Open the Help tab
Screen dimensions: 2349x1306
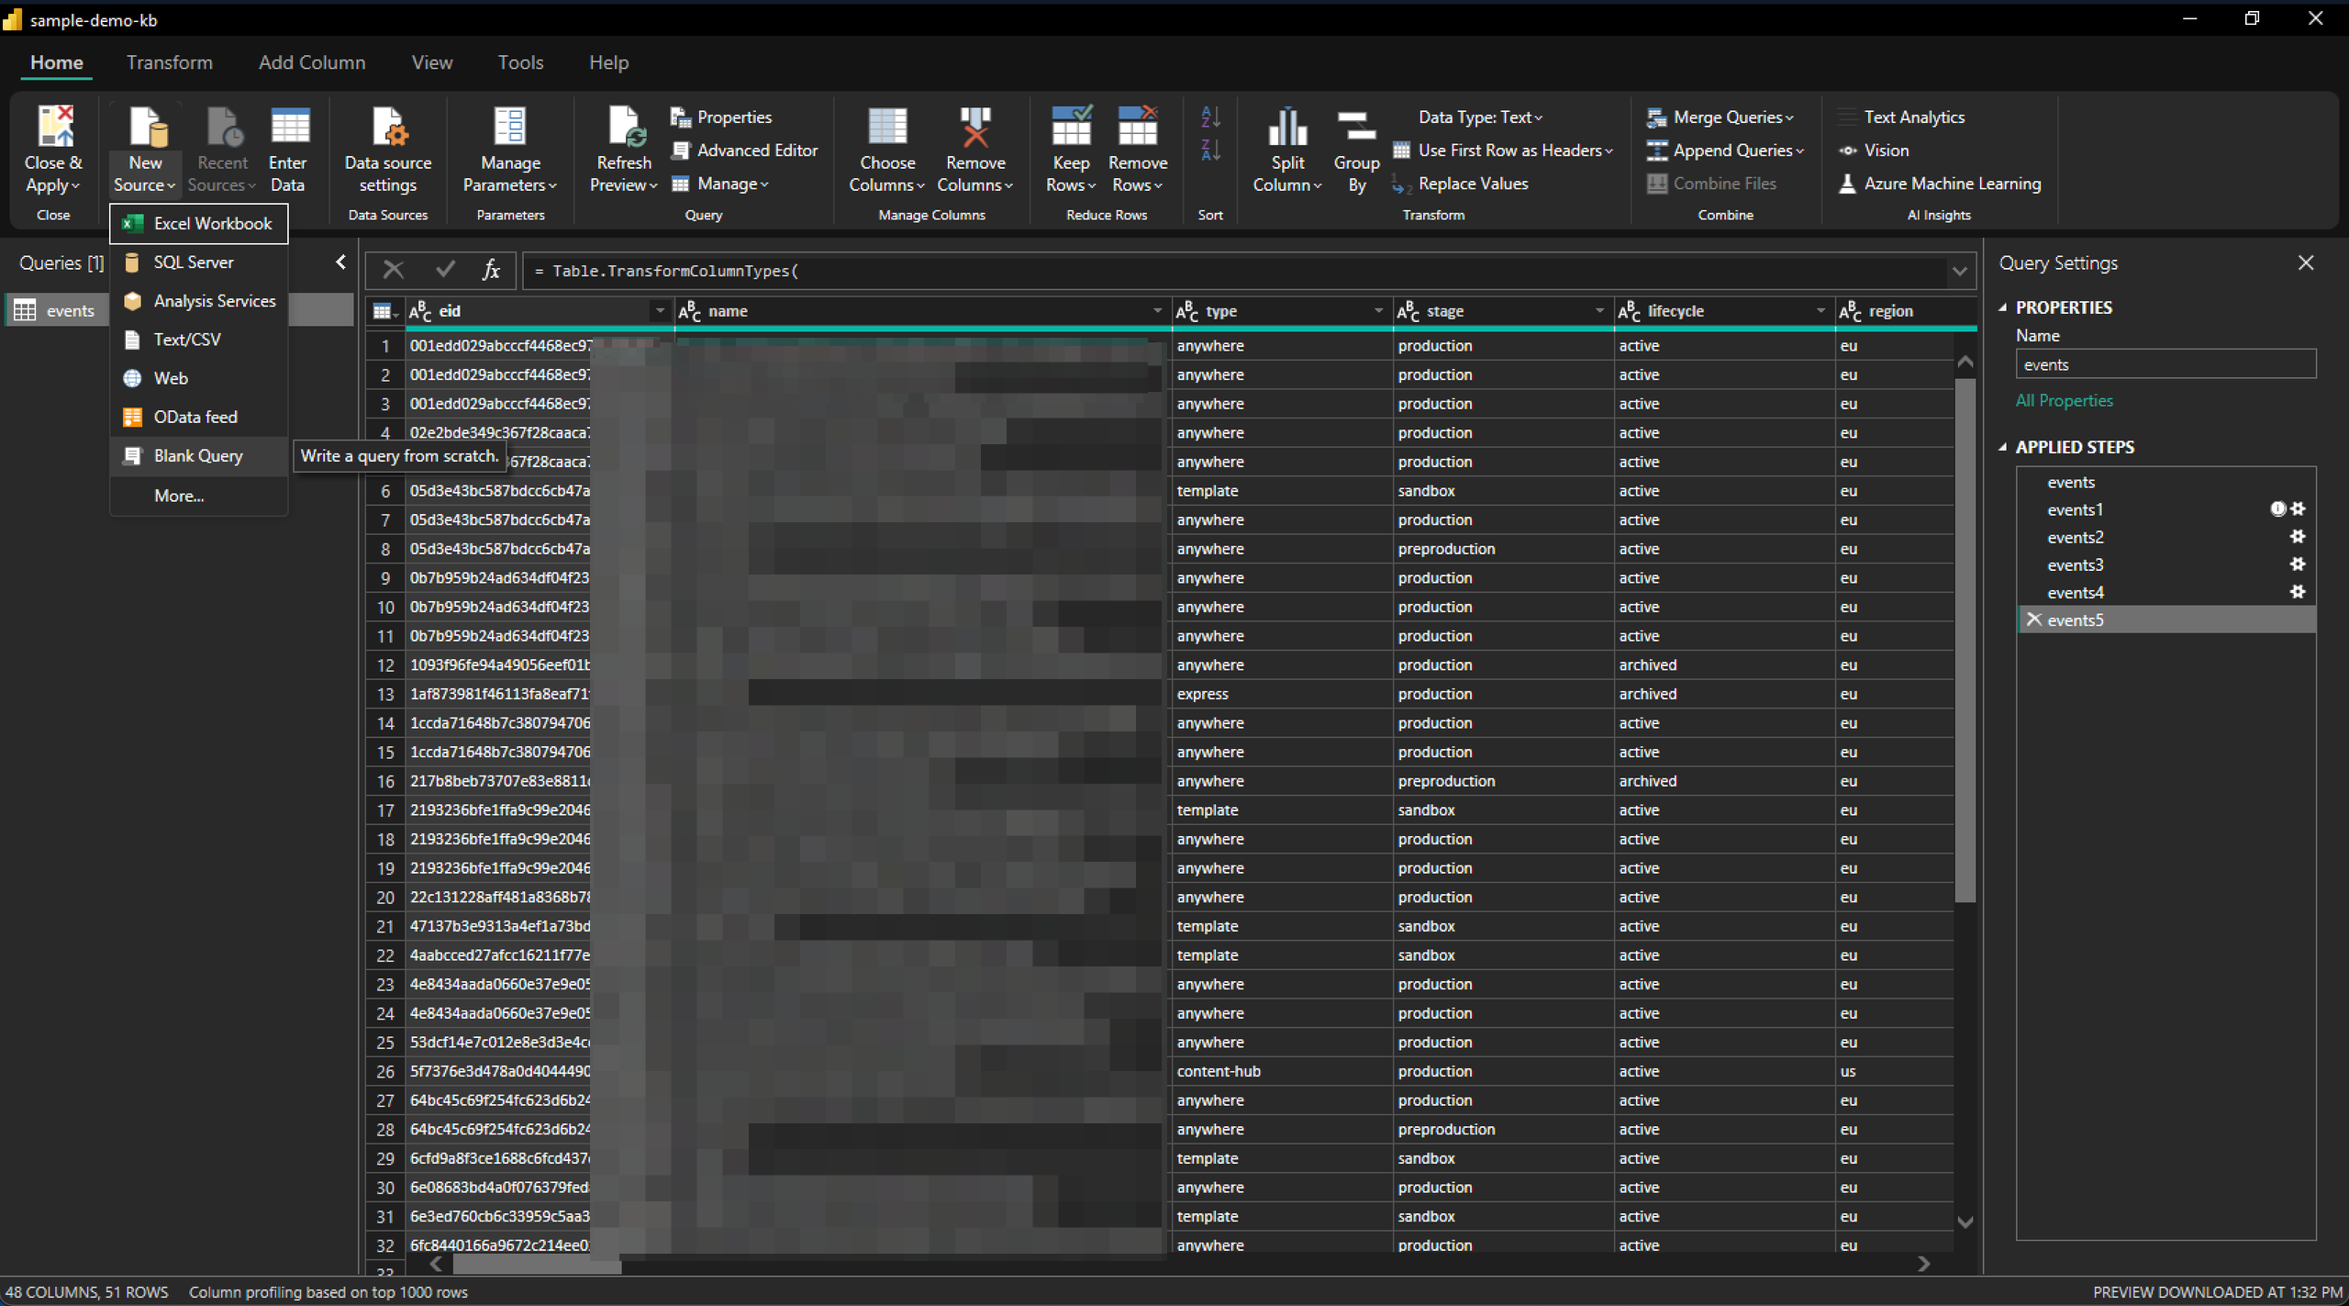(x=608, y=61)
